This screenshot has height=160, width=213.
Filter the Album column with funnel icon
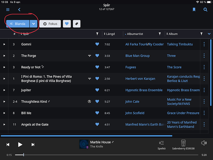point(201,34)
